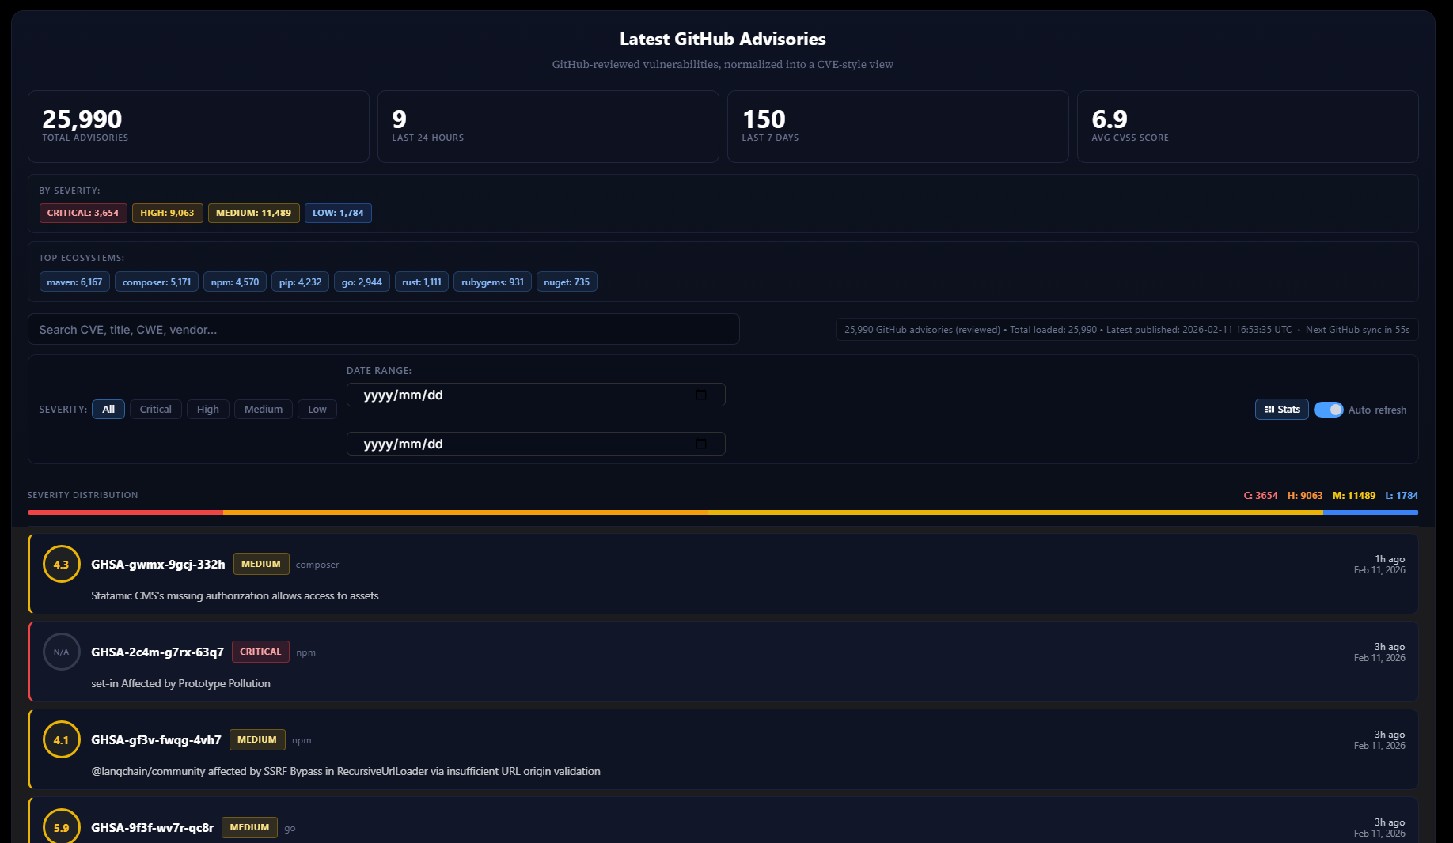Toggle the Auto-refresh switch off
Image resolution: width=1453 pixels, height=843 pixels.
pyautogui.click(x=1328, y=410)
